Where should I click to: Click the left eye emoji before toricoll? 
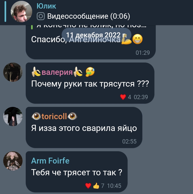click(36, 116)
